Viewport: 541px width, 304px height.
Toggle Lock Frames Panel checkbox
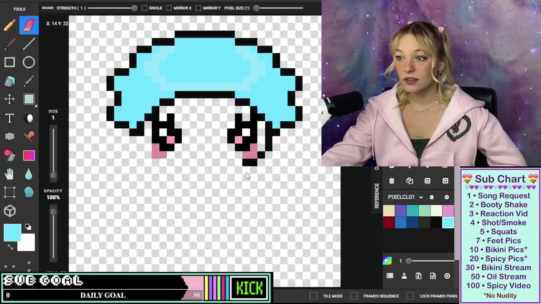[410, 296]
